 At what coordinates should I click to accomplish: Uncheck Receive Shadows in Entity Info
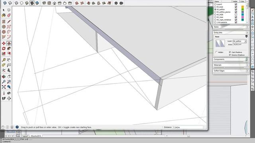coord(230,55)
